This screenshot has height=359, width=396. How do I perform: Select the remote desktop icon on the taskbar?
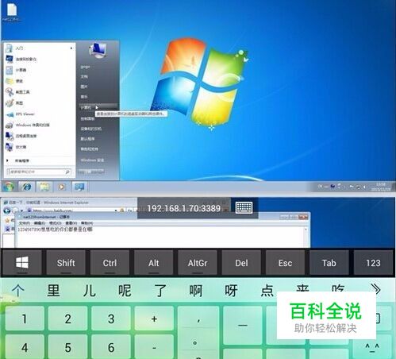pos(79,187)
